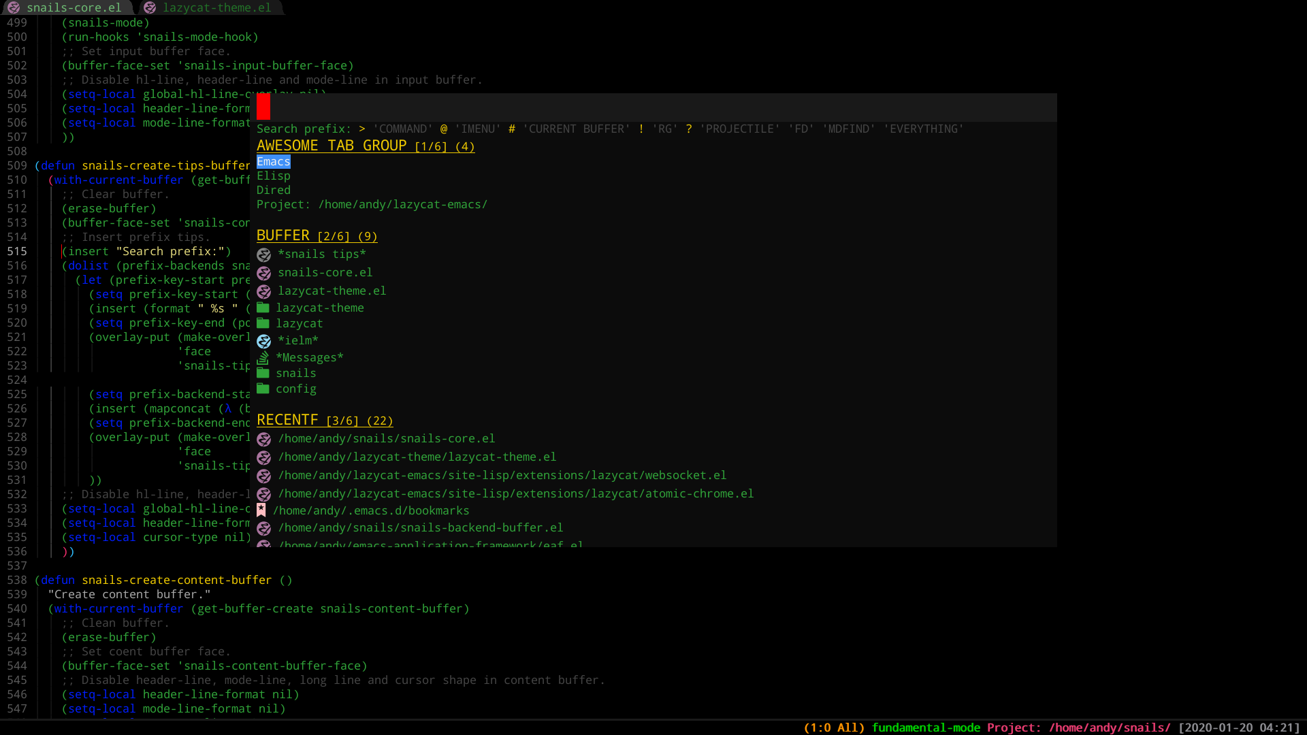
Task: Open the Dired tab group entry
Action: point(274,190)
